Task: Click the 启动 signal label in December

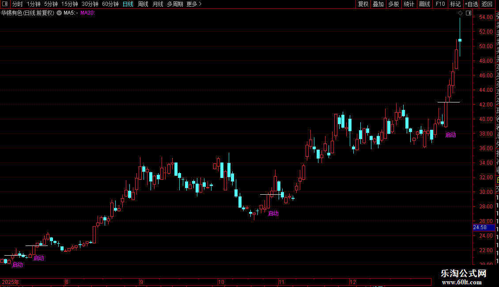Action: pyautogui.click(x=450, y=135)
